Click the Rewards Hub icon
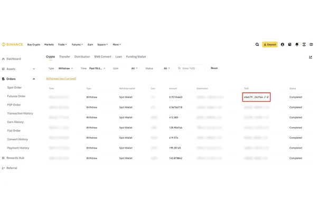This screenshot has width=317, height=211. [x=3, y=158]
